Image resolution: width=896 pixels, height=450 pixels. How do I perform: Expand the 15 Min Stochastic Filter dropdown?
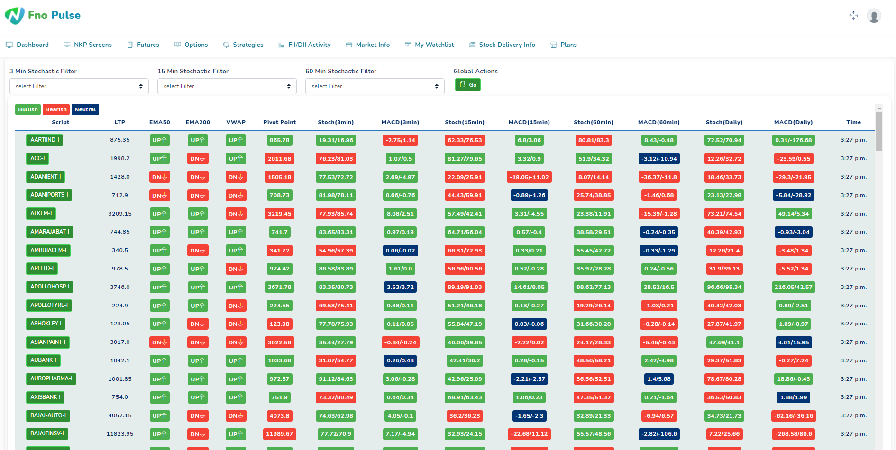point(227,86)
